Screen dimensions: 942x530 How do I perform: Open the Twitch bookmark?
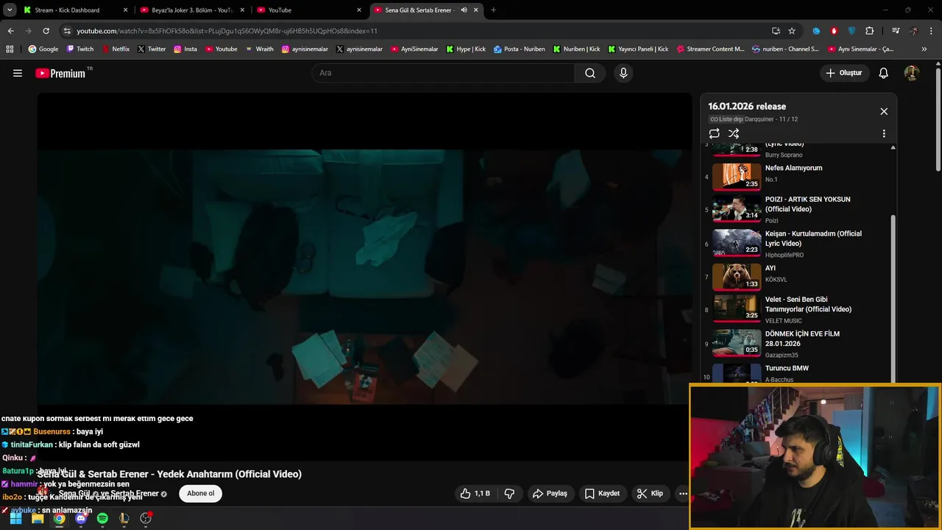[80, 49]
